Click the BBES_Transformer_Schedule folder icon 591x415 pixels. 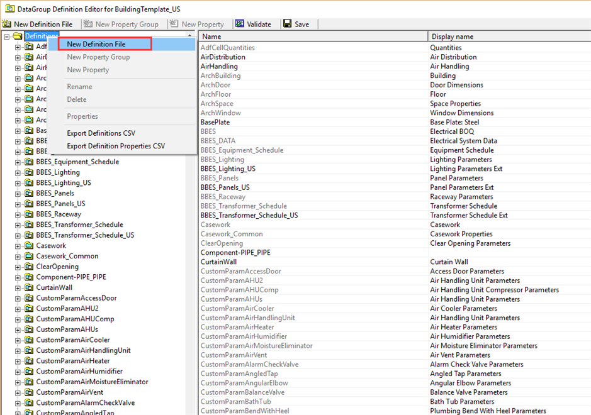pos(29,225)
